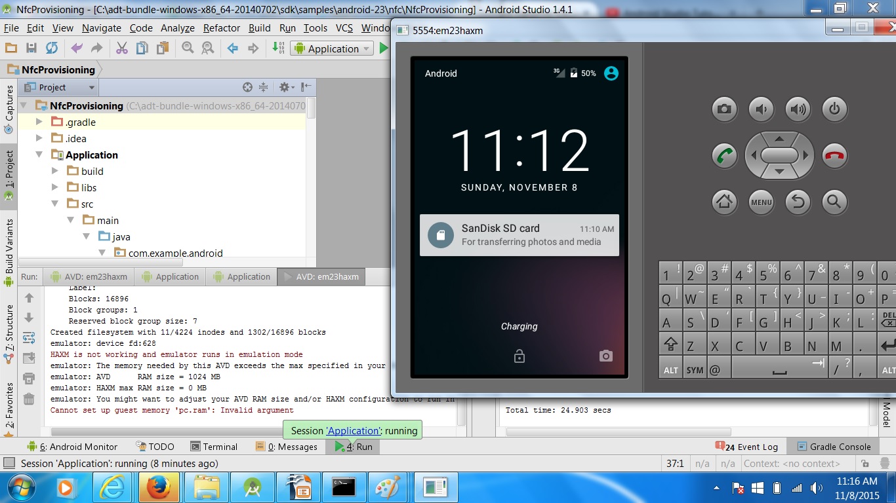This screenshot has height=503, width=896.
Task: Click the Paste clipboard icon
Action: click(x=162, y=48)
